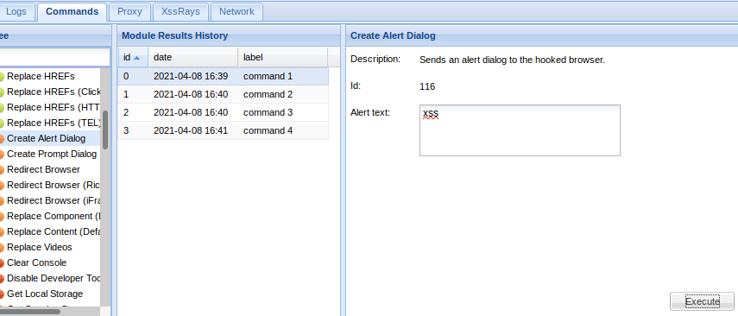Run the module with Execute button
This screenshot has width=738, height=316.
click(703, 301)
